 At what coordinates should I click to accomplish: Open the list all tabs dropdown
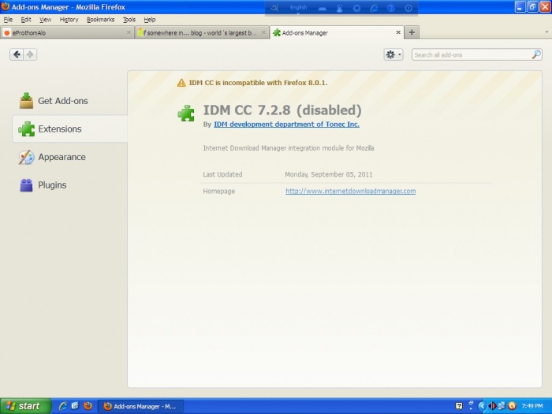coord(546,32)
